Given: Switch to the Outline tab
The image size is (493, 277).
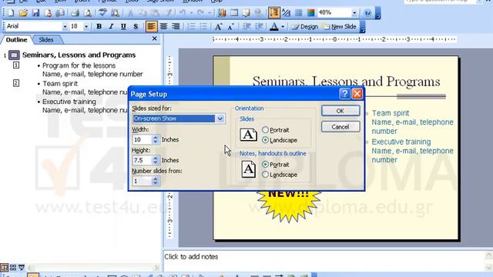Looking at the screenshot, I should 16,40.
